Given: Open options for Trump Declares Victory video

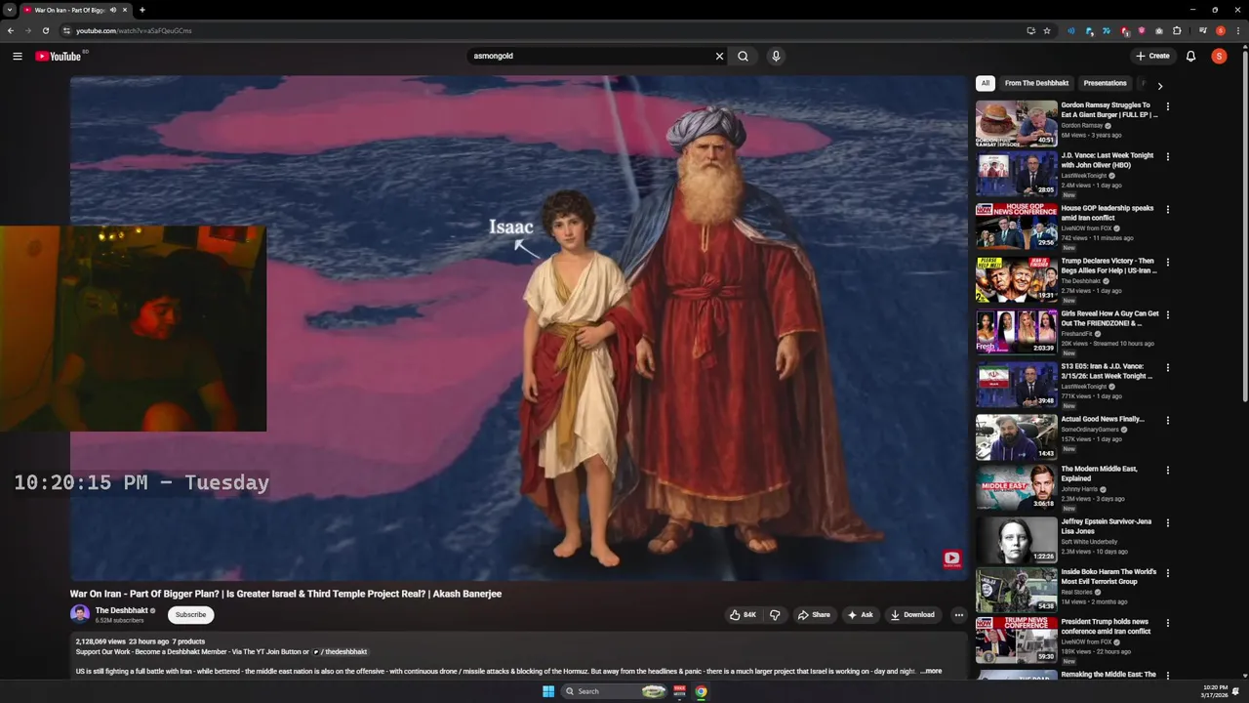Looking at the screenshot, I should (x=1168, y=263).
